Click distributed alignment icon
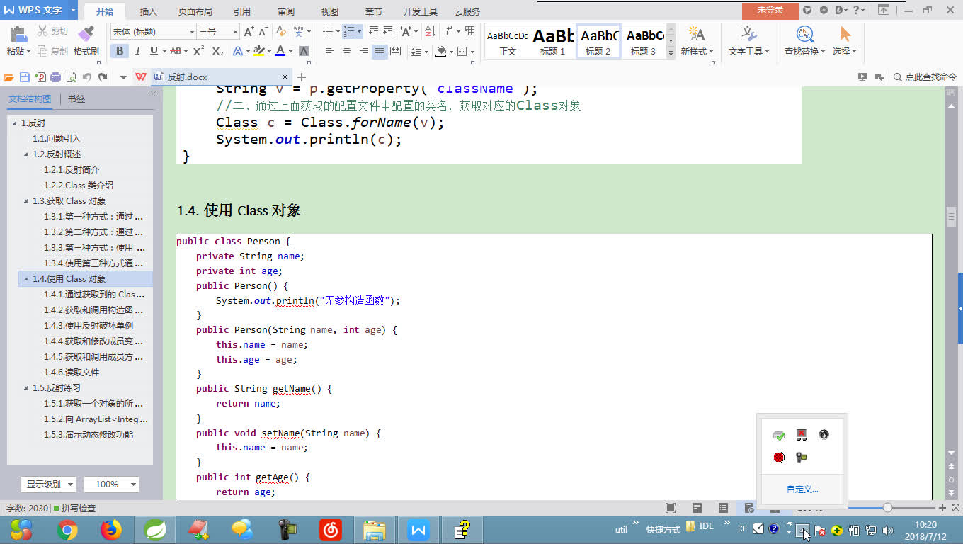The image size is (963, 544). (396, 52)
